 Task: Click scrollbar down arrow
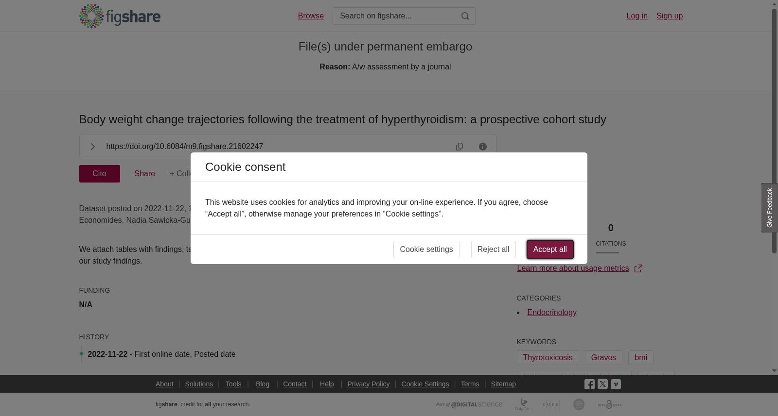click(774, 371)
